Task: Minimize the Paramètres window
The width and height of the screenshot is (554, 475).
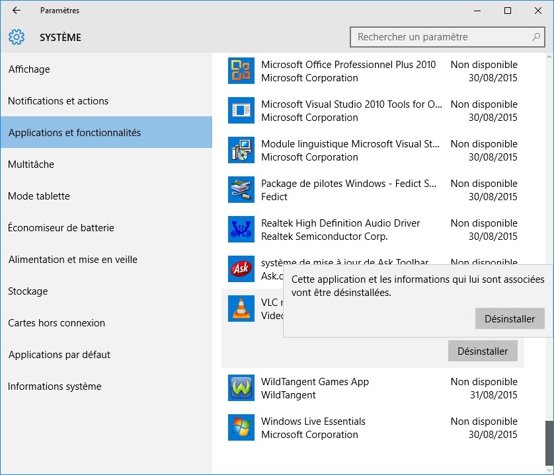Action: [477, 11]
